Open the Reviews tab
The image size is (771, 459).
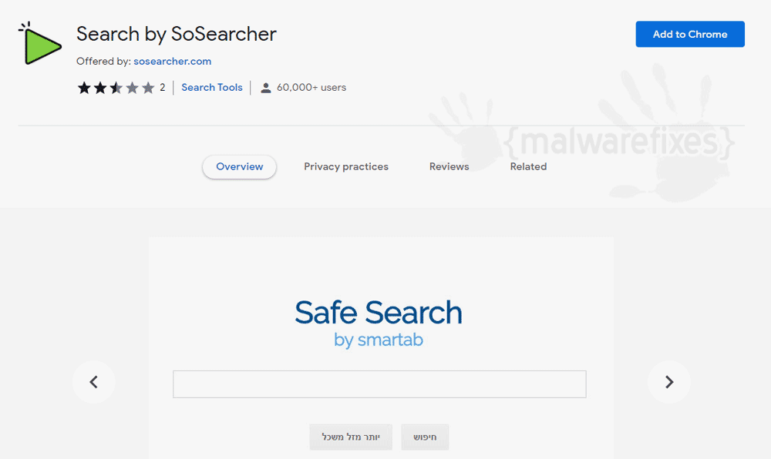coord(449,167)
